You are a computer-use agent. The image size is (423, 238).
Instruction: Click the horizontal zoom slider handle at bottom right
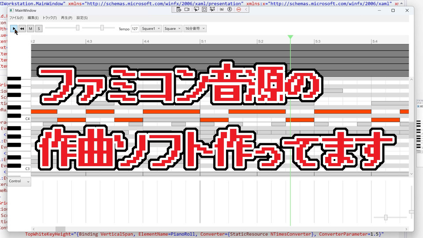pyautogui.click(x=386, y=217)
